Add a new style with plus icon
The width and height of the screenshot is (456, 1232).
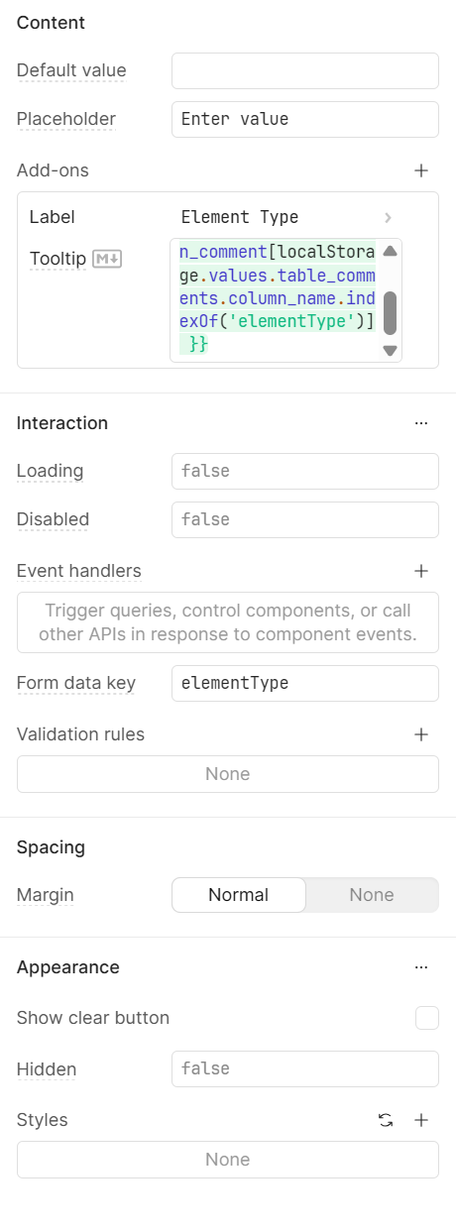pos(421,1120)
